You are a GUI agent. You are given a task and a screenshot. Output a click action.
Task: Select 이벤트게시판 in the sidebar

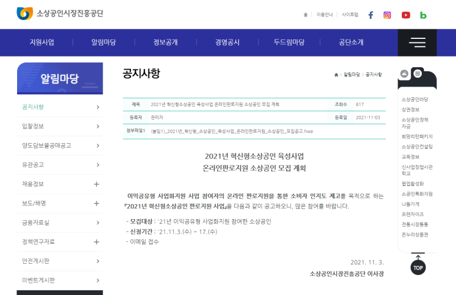pos(60,280)
